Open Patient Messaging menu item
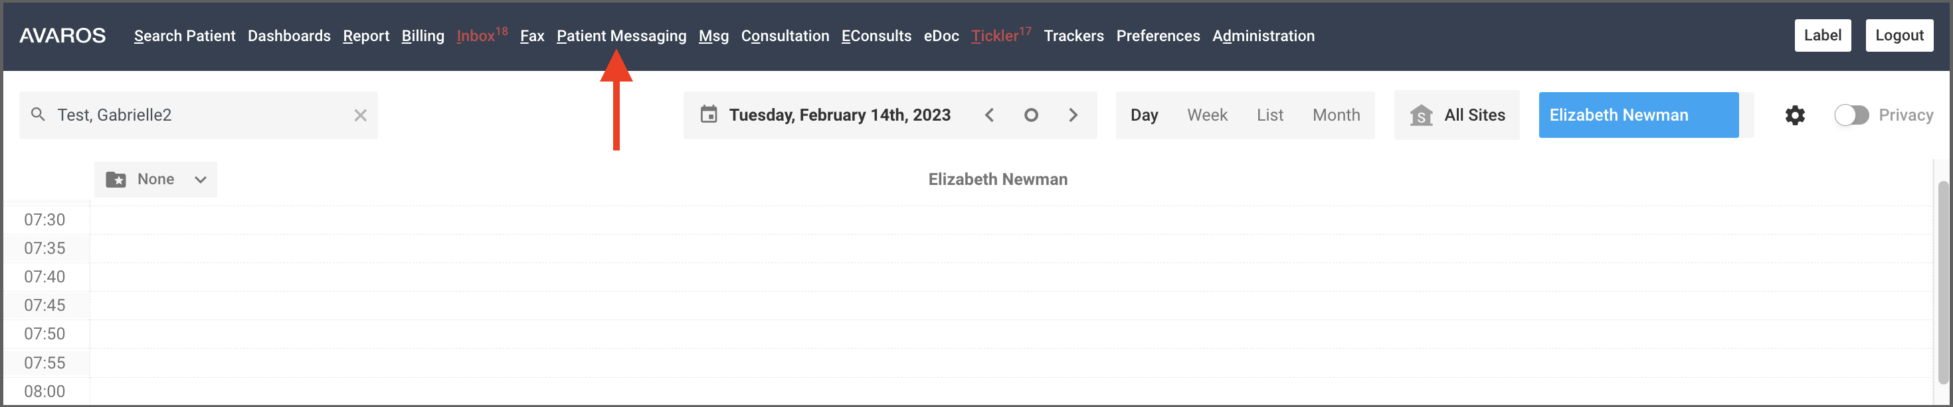The image size is (1953, 407). (x=621, y=36)
